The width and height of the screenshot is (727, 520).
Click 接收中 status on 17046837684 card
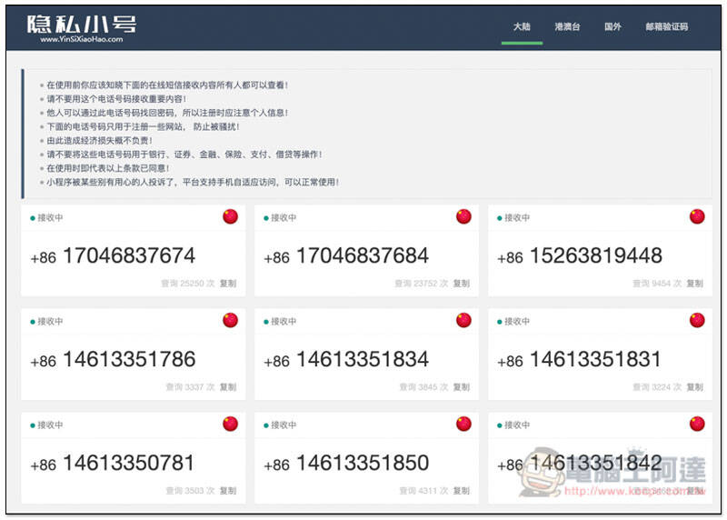tap(280, 217)
